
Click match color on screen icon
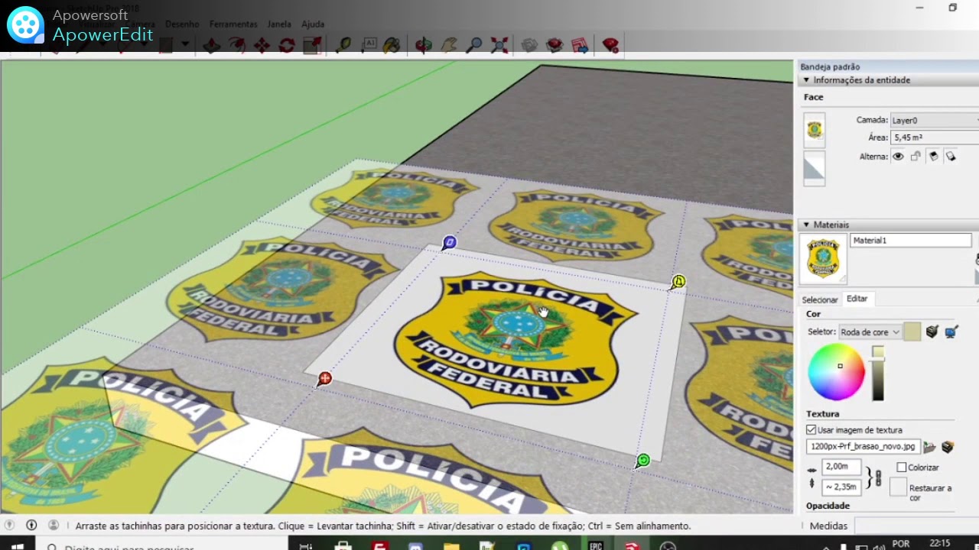951,332
